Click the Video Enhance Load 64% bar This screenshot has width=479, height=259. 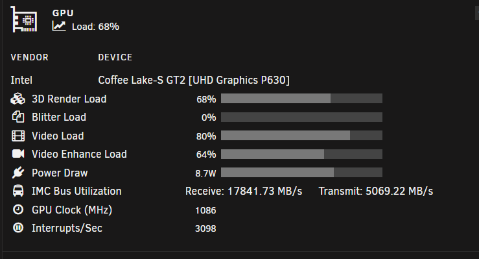coord(301,154)
